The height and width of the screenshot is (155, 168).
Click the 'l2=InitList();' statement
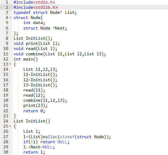40,80
